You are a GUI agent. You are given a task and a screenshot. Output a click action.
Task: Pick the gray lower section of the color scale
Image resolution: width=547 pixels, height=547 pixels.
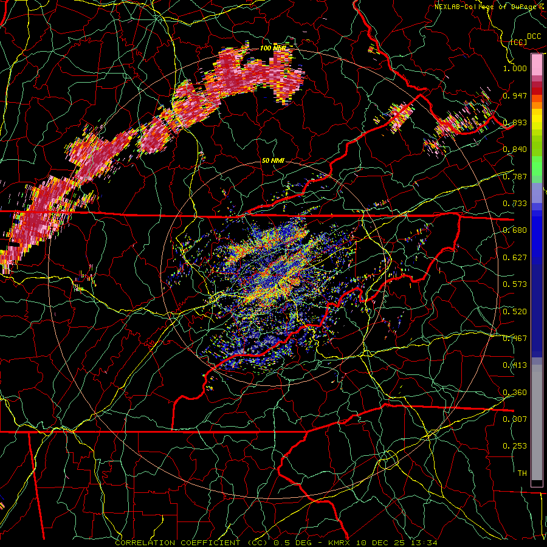click(537, 422)
